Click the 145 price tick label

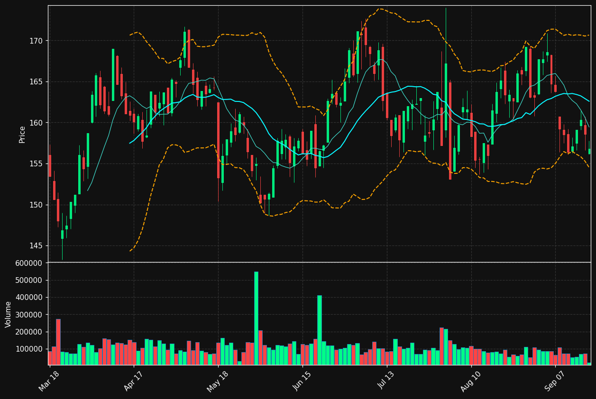(36, 246)
